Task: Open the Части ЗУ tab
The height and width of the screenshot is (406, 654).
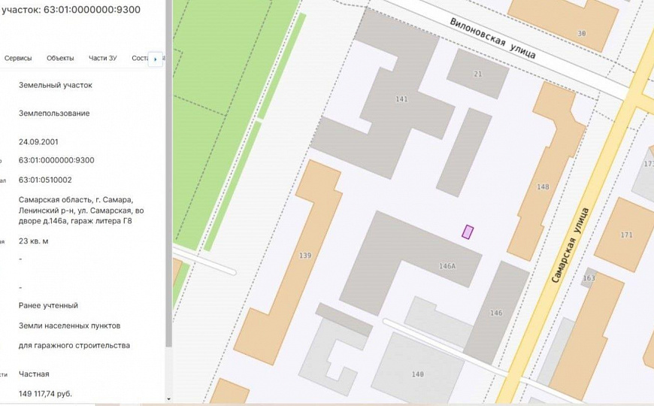Action: click(x=102, y=59)
